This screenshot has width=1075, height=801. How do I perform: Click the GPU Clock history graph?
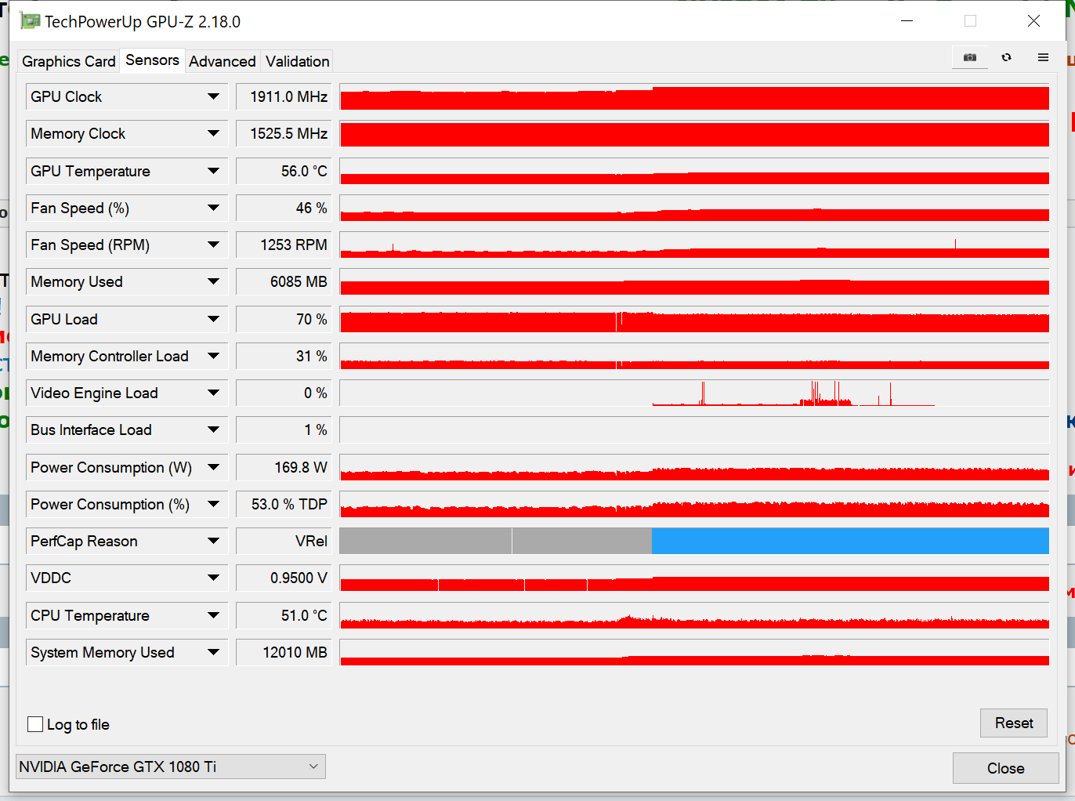[x=694, y=96]
